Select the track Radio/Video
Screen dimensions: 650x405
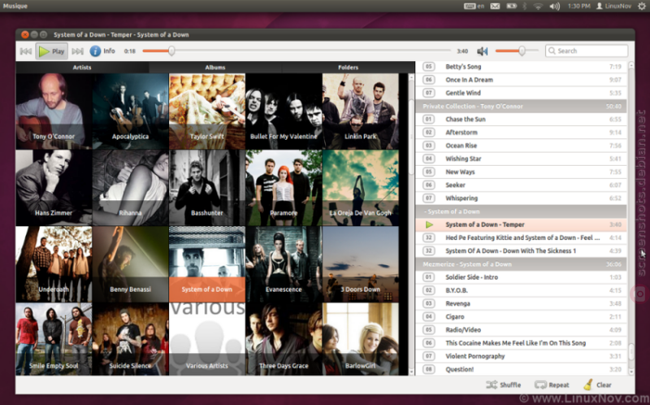tap(521, 330)
